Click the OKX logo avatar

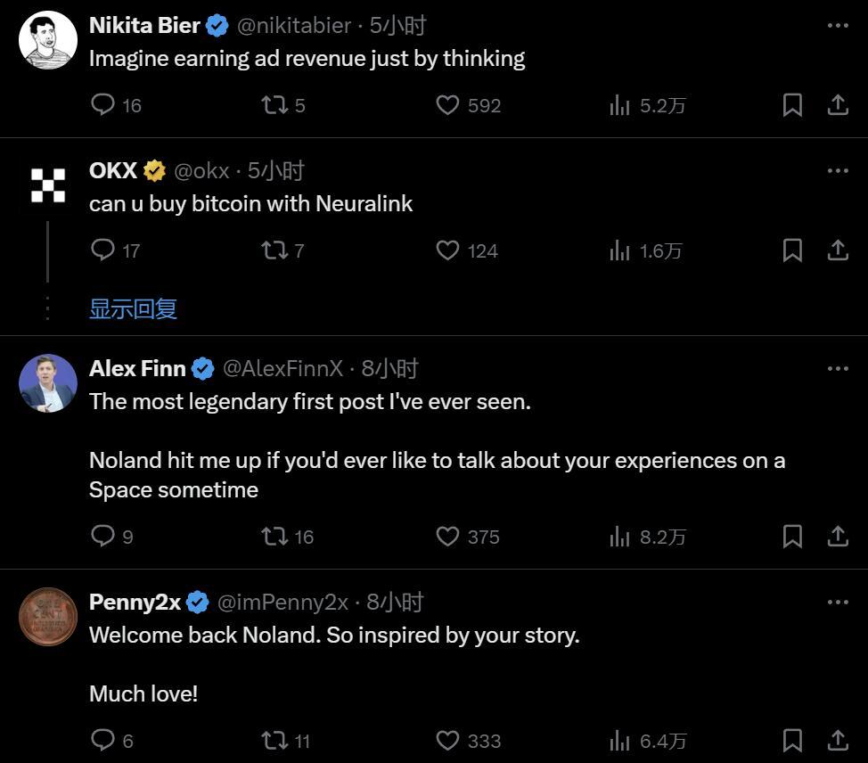point(48,185)
